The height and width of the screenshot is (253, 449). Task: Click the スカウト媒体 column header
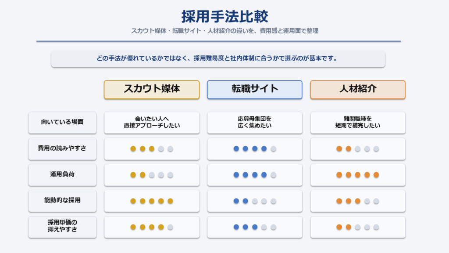tap(151, 89)
